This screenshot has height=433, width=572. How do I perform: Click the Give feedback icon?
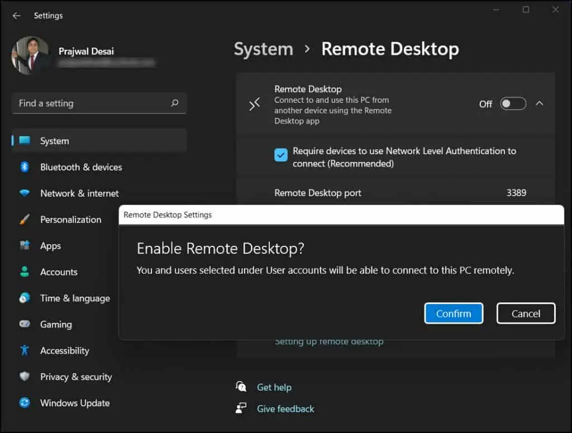pyautogui.click(x=241, y=408)
